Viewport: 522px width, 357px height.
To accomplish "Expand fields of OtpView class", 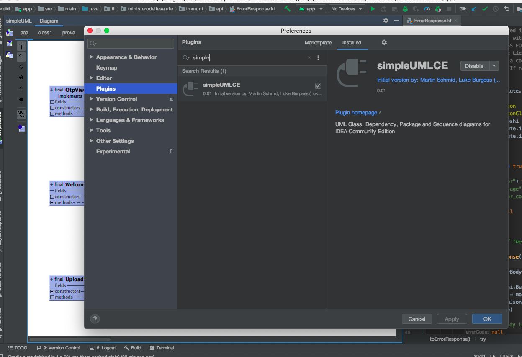I will [x=52, y=102].
